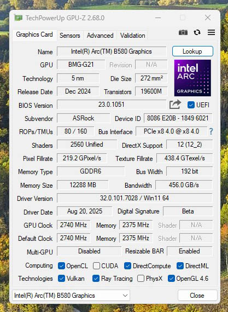Viewport: 228px width, 312px height.
Task: Click the BIOS Version field
Action: (x=112, y=105)
